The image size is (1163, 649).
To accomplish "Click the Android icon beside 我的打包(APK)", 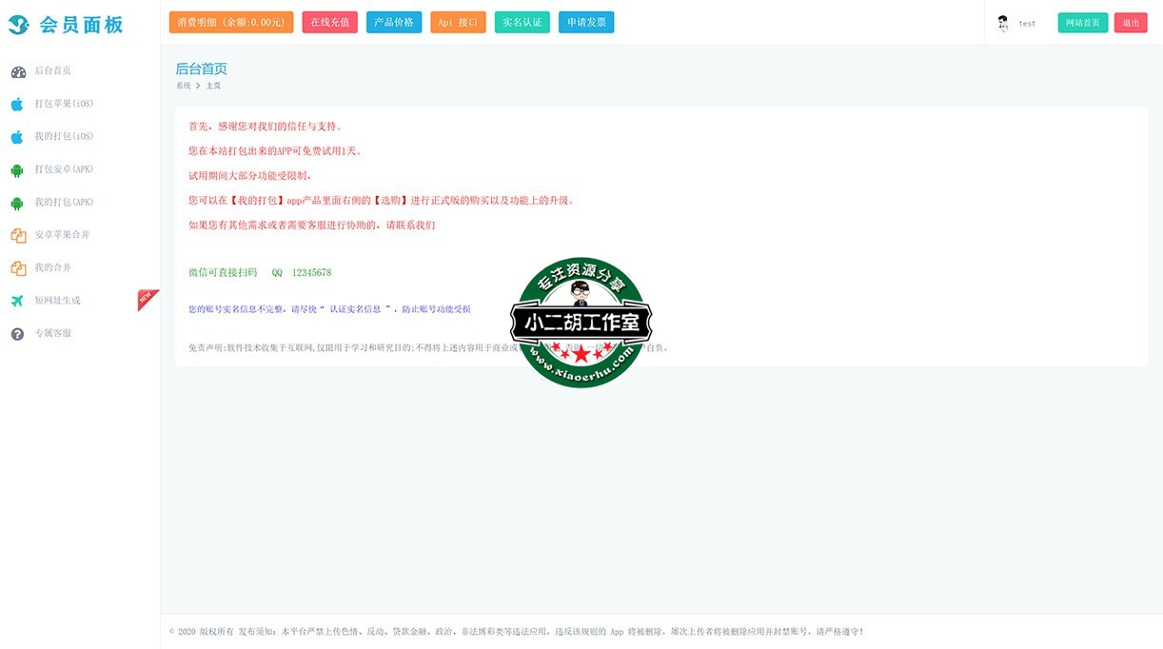I will pyautogui.click(x=17, y=203).
